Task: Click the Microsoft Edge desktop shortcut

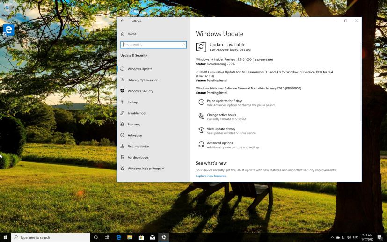Action: click(8, 33)
